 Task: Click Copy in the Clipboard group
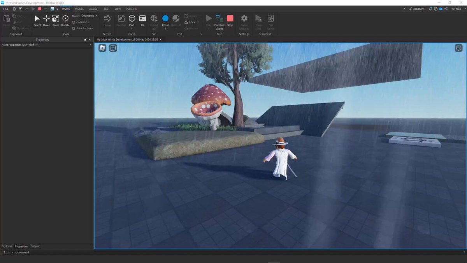click(18, 16)
